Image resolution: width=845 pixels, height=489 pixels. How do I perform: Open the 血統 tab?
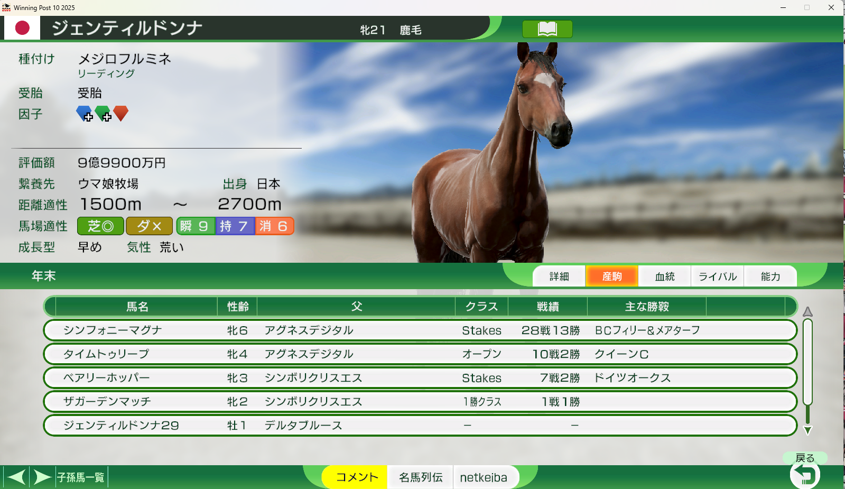tap(665, 276)
